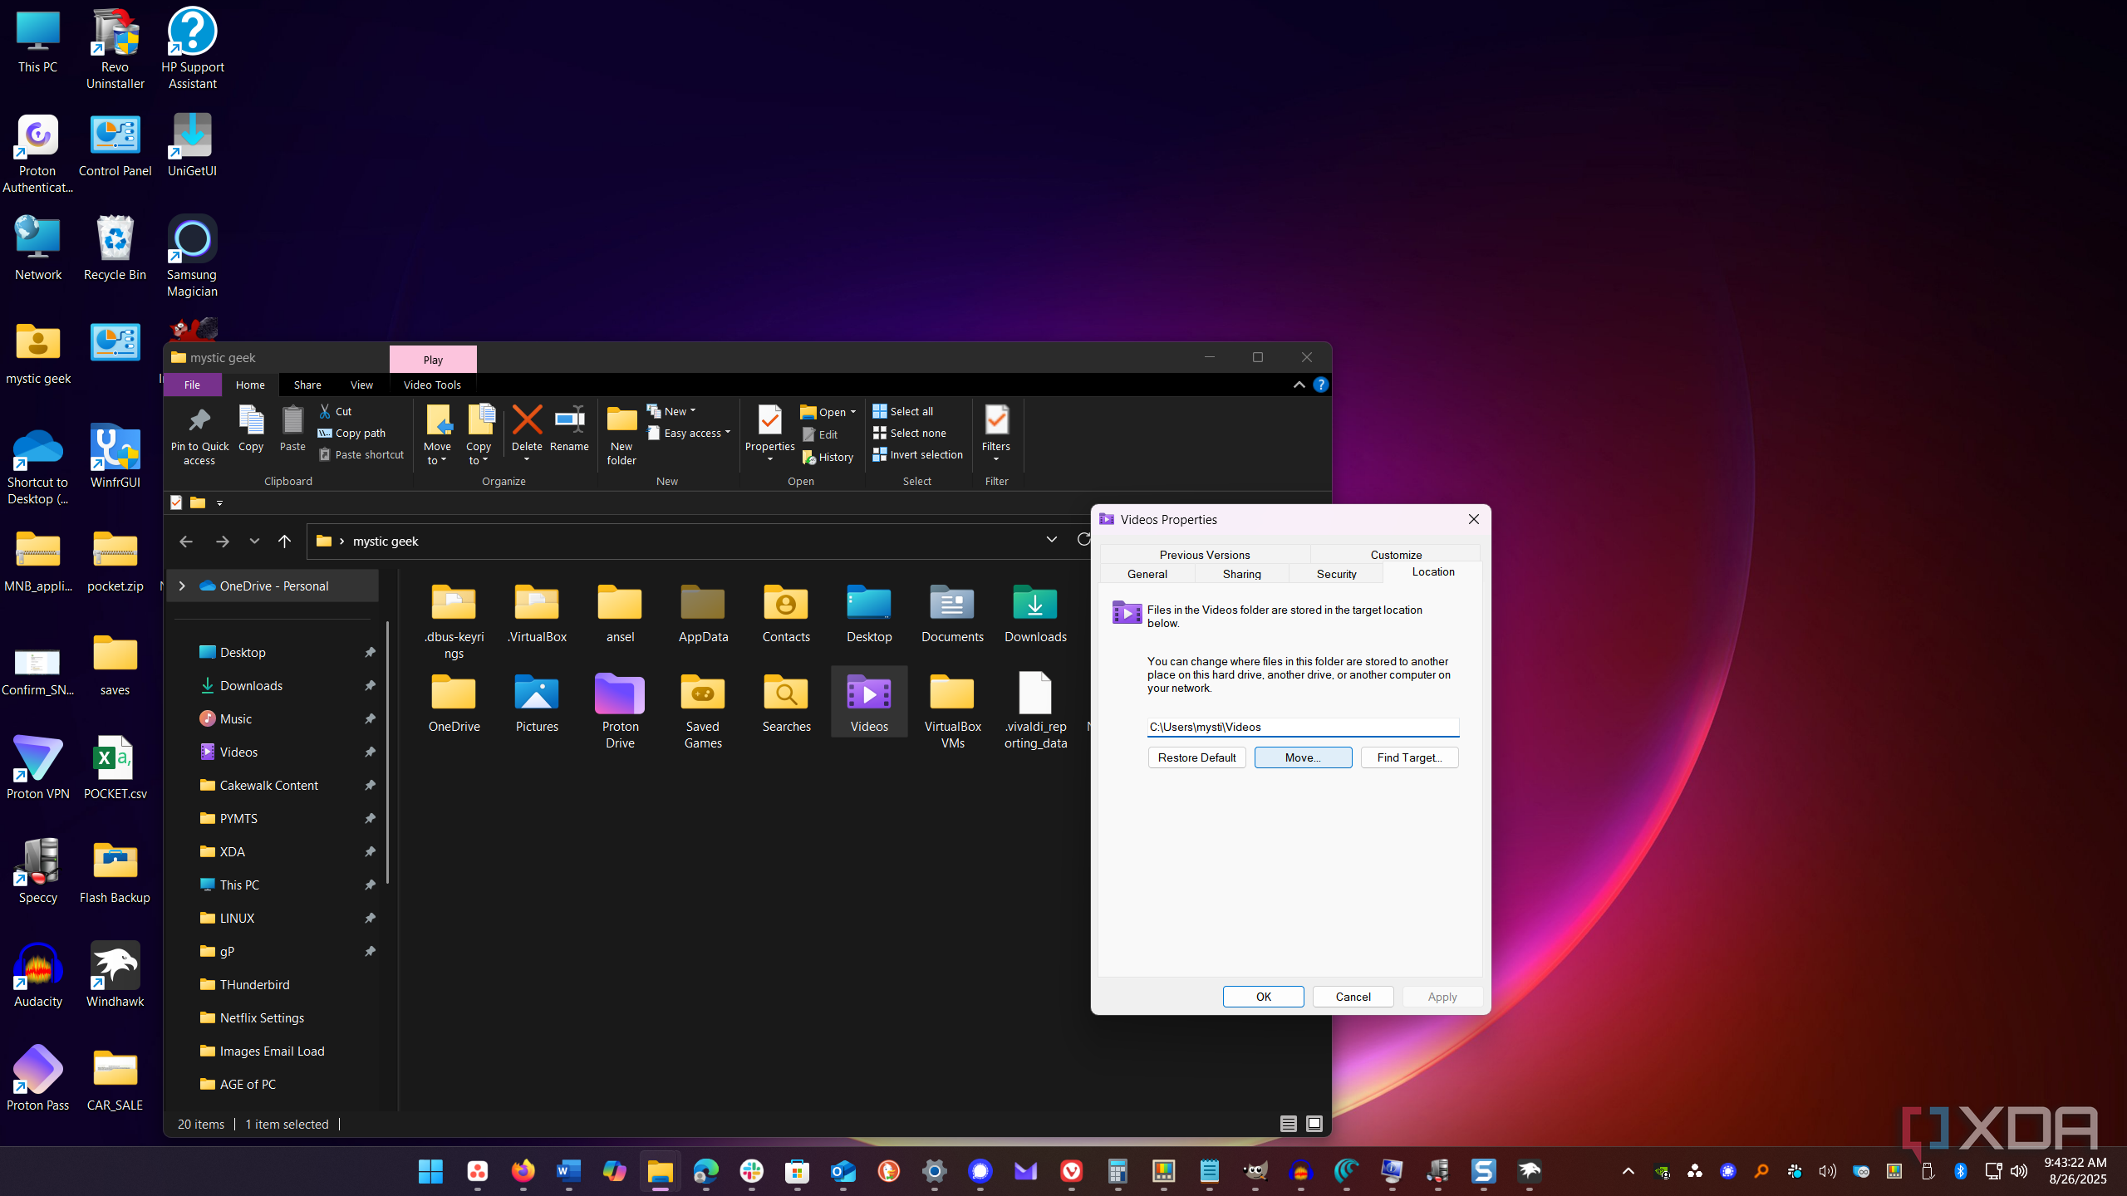Expand OneDrive - Personal tree node
The height and width of the screenshot is (1196, 2127).
tap(182, 586)
